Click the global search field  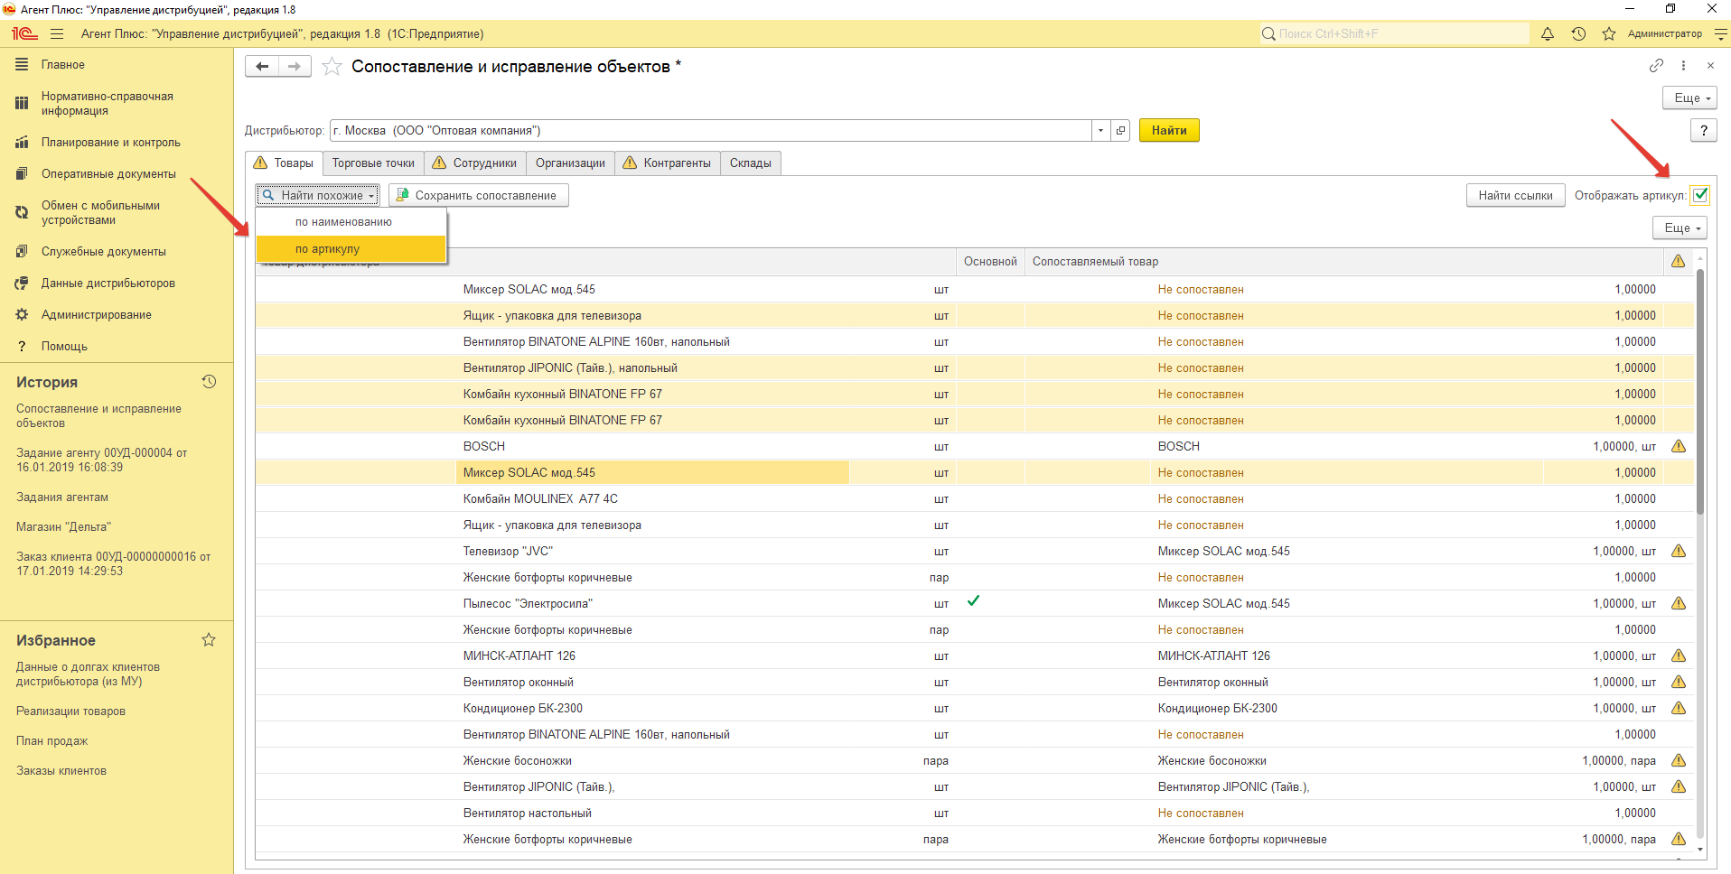coord(1395,33)
